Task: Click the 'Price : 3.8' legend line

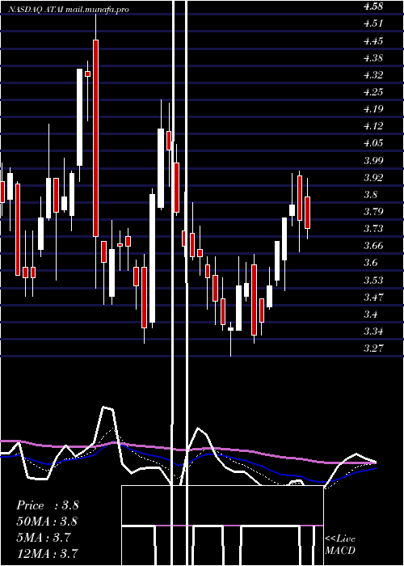Action: coord(47,505)
